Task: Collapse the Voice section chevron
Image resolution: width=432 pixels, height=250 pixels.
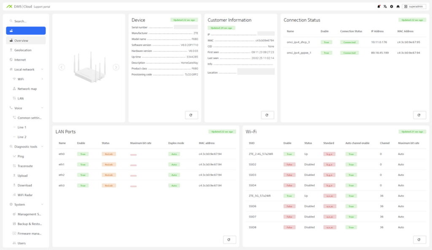Action: point(42,108)
